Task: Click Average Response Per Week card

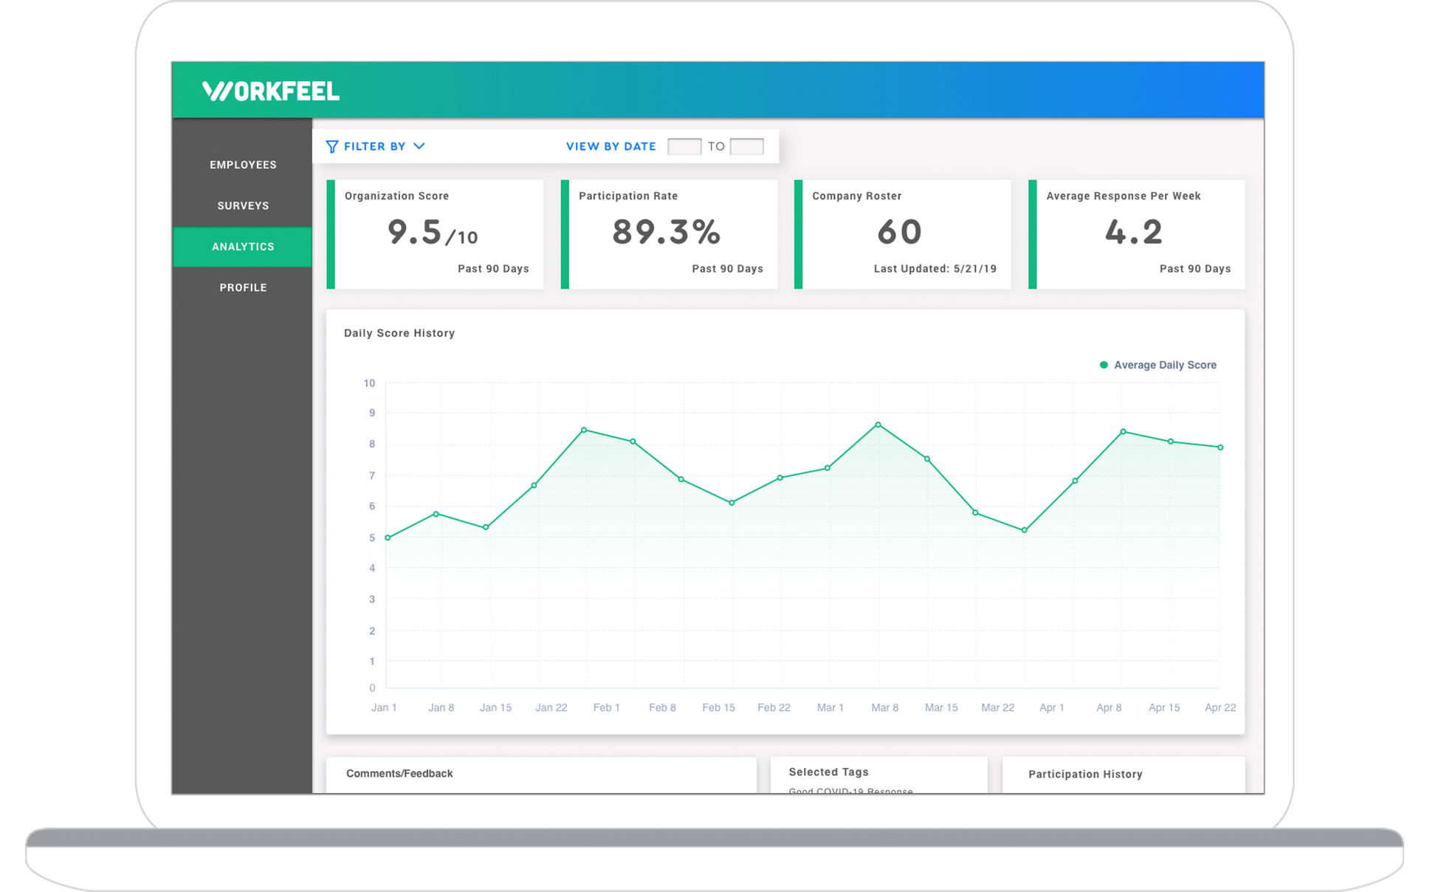Action: pos(1137,234)
